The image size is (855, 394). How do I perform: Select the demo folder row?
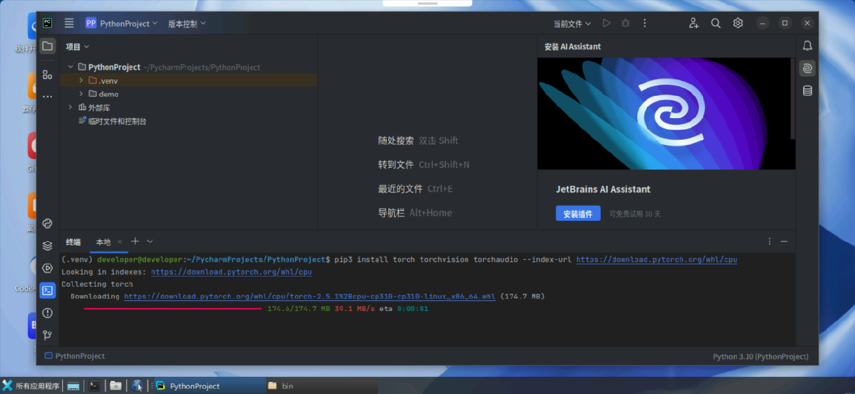point(188,94)
